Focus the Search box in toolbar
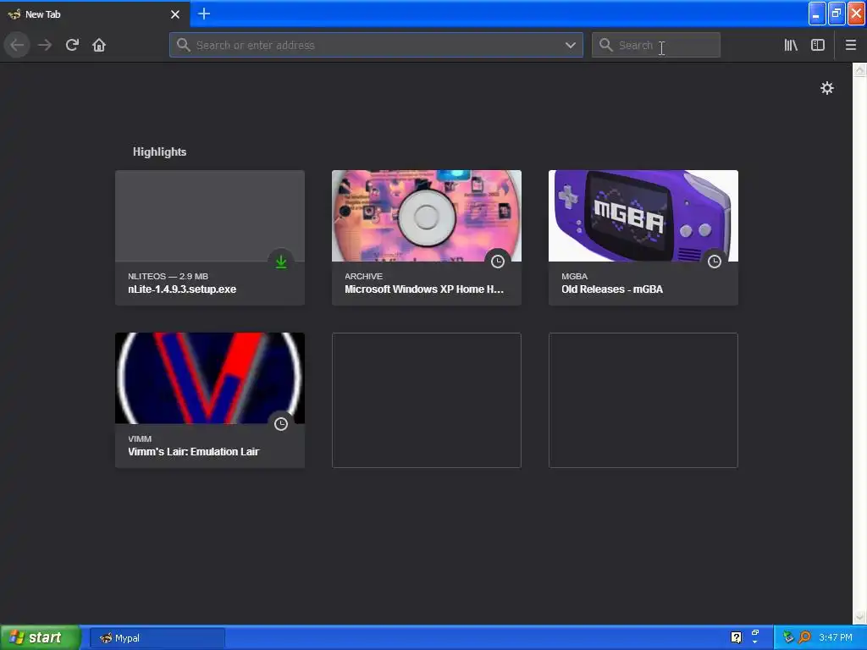The image size is (867, 650). coord(656,45)
